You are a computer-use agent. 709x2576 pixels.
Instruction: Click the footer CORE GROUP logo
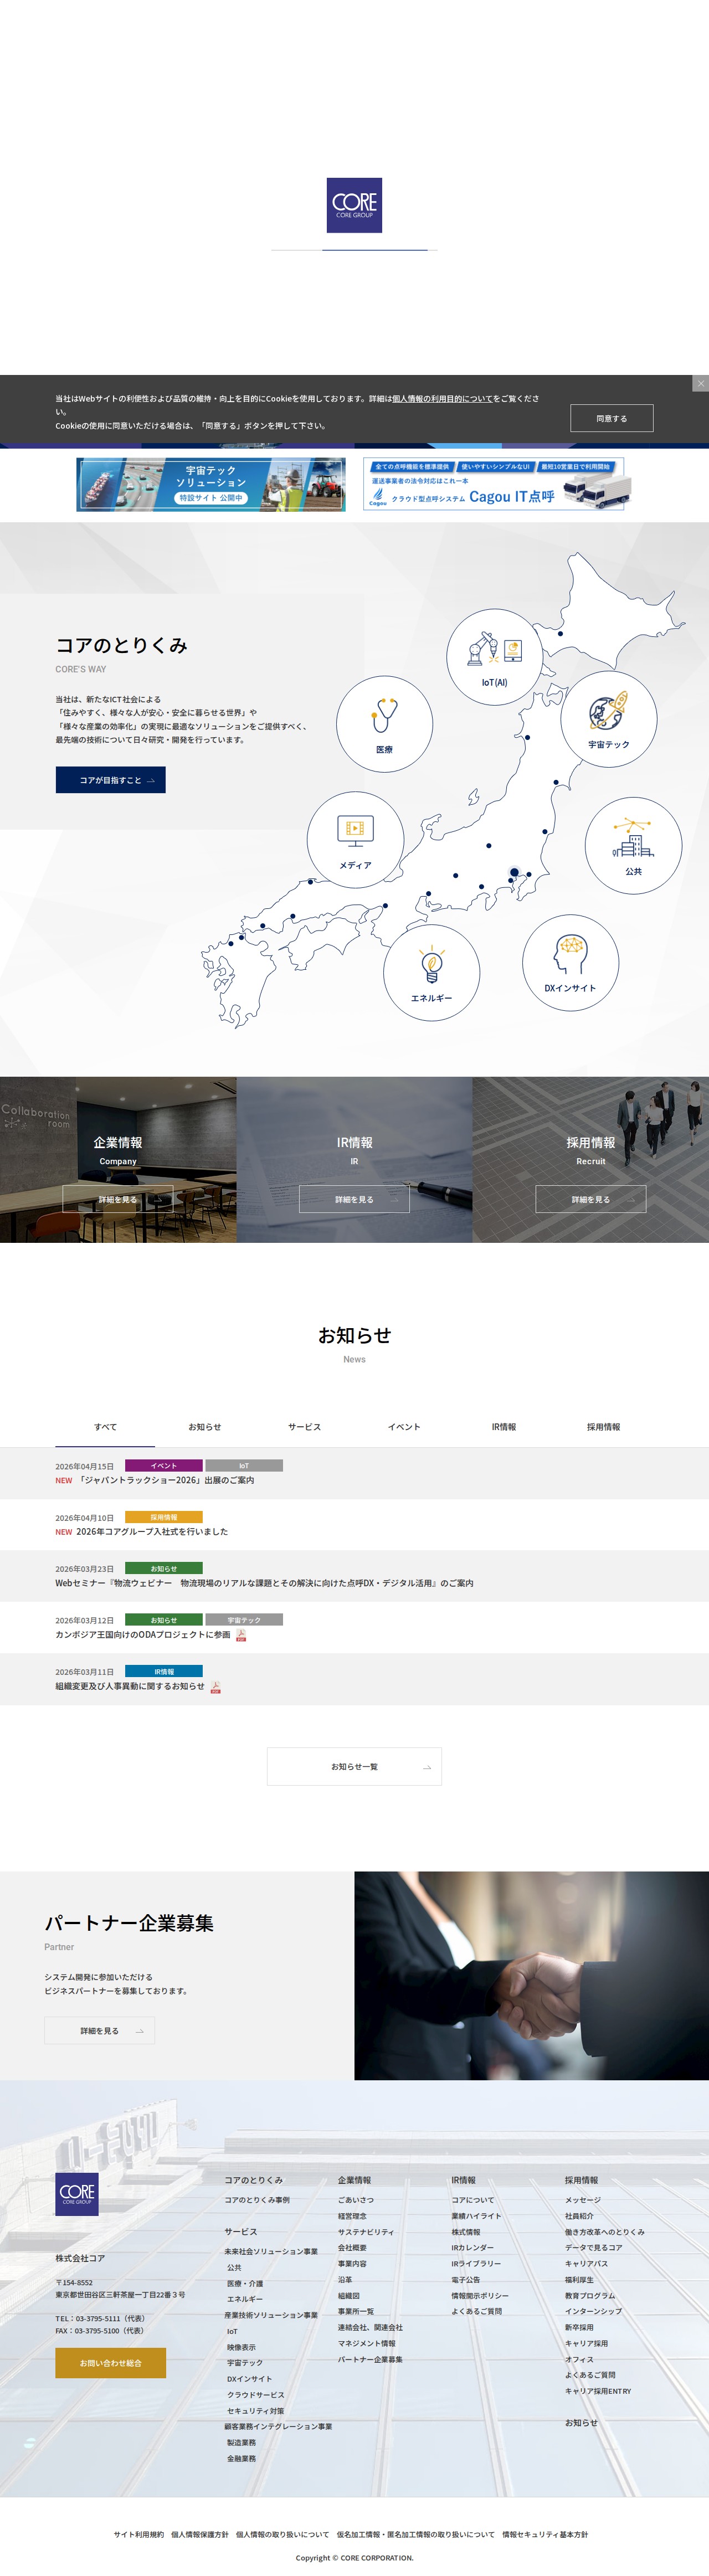tap(77, 2195)
